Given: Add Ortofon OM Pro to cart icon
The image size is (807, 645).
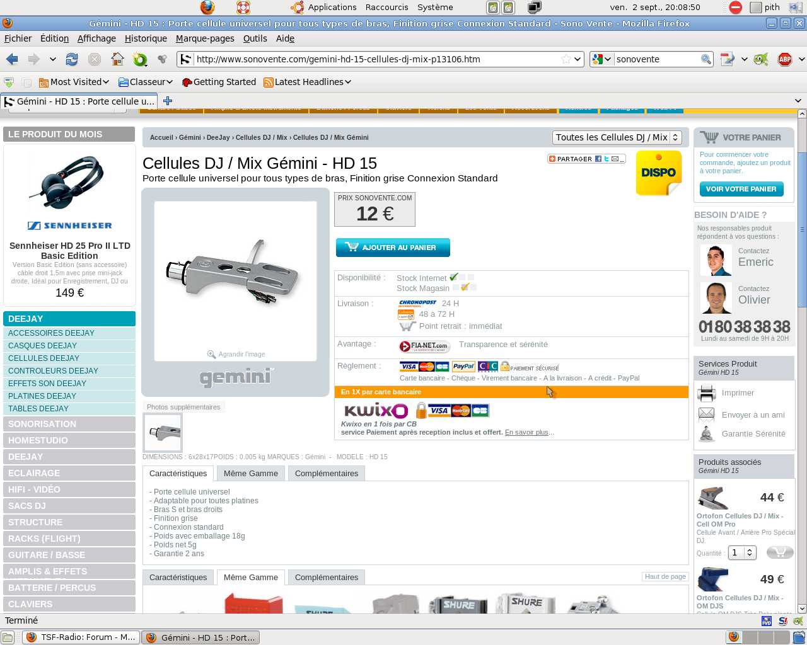Looking at the screenshot, I should point(780,552).
